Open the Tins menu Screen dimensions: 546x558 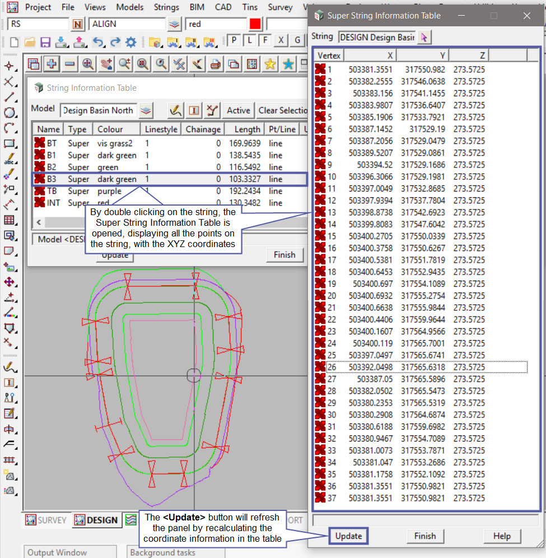point(250,7)
